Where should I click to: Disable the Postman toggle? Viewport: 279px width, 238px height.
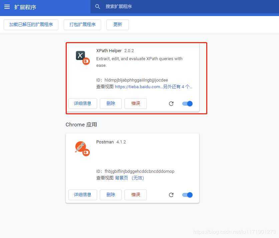point(187,195)
